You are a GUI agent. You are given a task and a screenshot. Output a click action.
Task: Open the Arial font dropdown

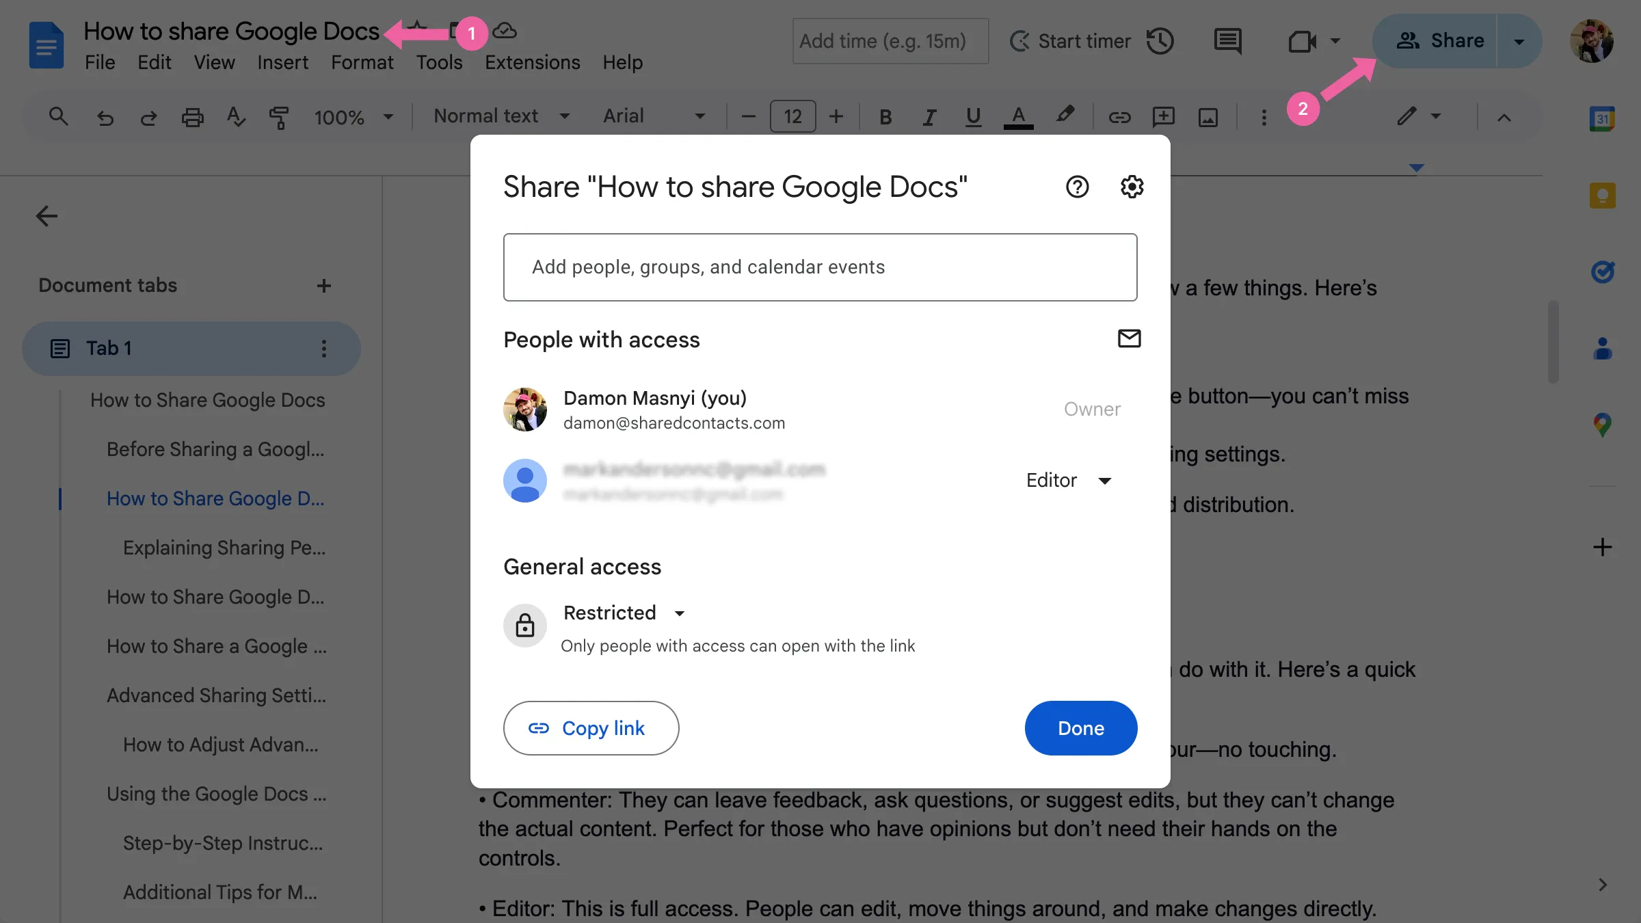tap(654, 116)
